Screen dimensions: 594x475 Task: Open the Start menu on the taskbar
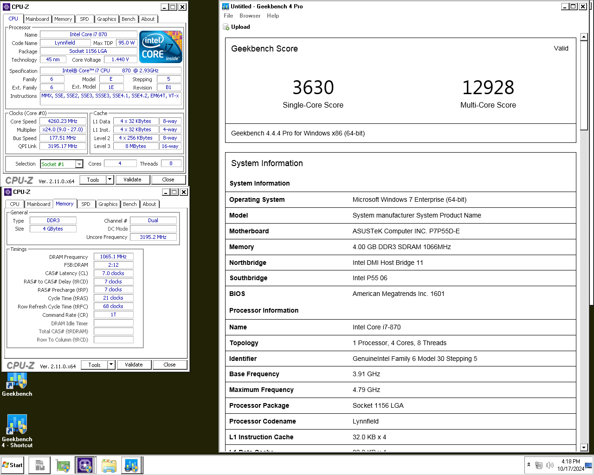pyautogui.click(x=13, y=465)
